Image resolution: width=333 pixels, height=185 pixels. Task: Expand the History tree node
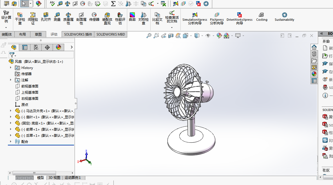tap(11, 68)
